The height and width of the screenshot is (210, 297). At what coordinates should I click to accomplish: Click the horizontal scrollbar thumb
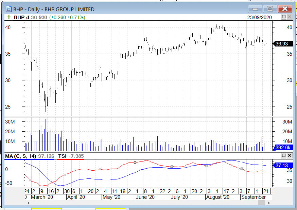(261, 203)
